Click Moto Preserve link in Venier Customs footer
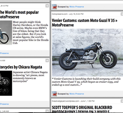Viewport: 123px width, 113px height. tap(77, 94)
